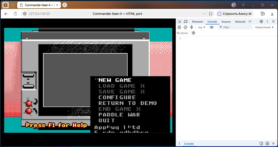
Task: Open the browser hamburger menu
Action: [244, 5]
